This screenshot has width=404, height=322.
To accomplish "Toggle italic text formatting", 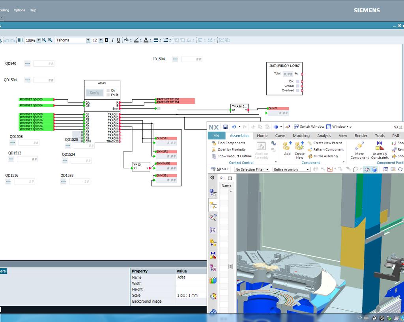I will 112,40.
